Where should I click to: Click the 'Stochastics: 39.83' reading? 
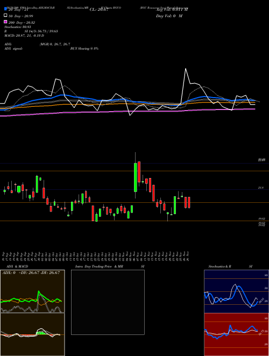tap(17, 27)
